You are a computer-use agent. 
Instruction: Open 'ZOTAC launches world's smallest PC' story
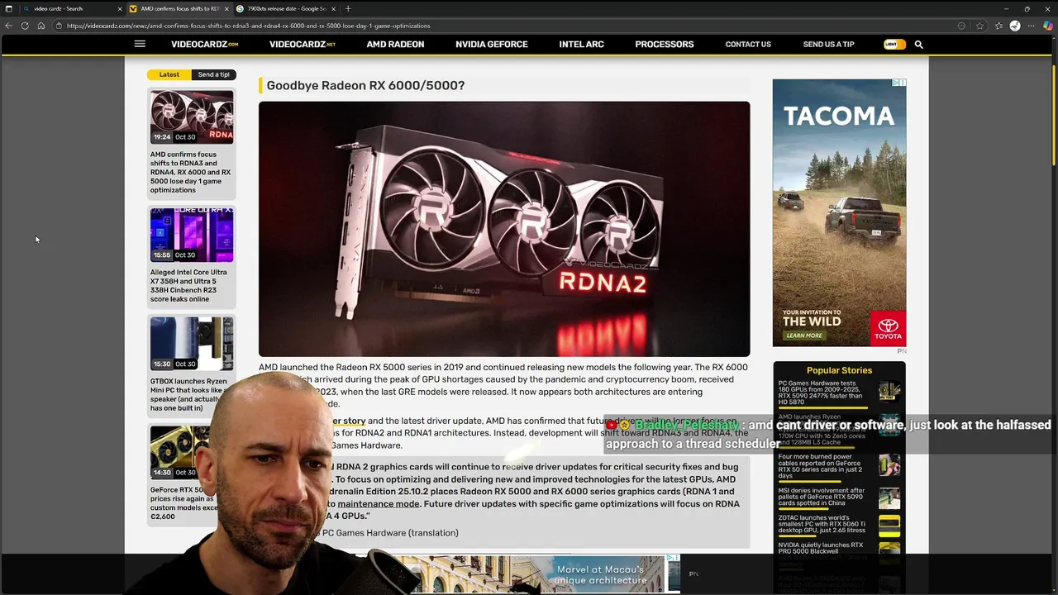822,526
